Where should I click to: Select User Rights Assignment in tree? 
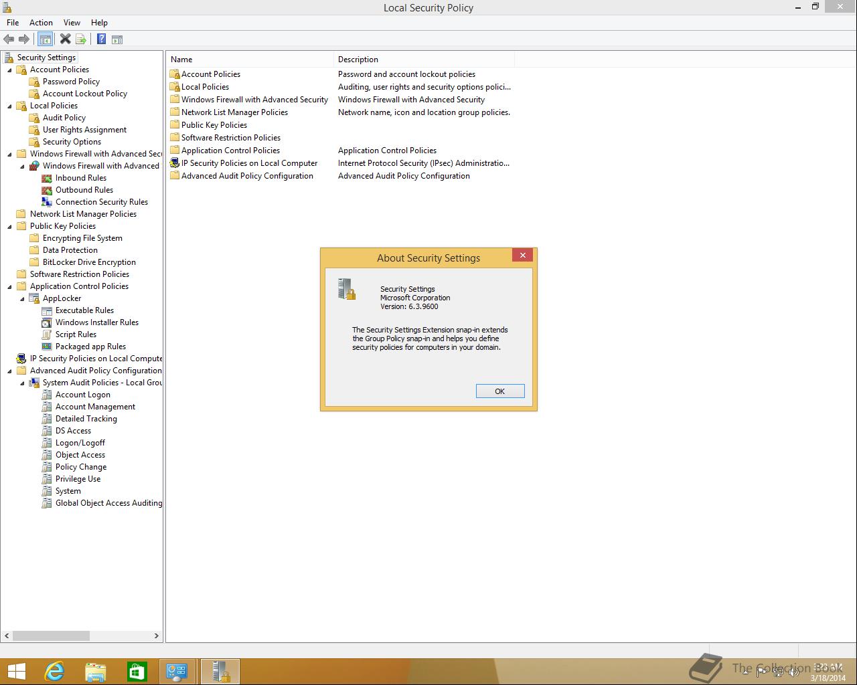[x=84, y=130]
